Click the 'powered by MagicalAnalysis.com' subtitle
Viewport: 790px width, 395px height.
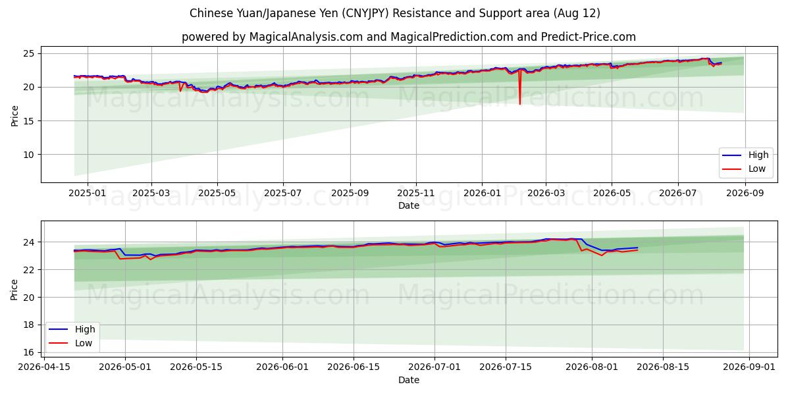click(409, 37)
